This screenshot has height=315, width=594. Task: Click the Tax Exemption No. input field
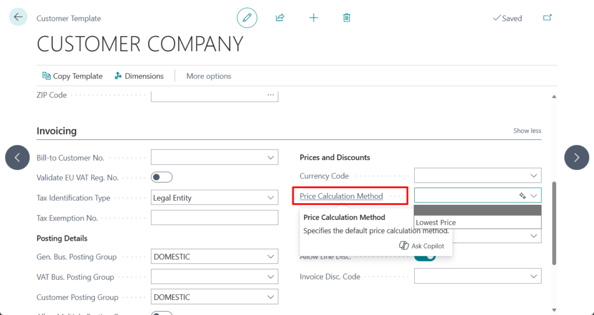[214, 218]
